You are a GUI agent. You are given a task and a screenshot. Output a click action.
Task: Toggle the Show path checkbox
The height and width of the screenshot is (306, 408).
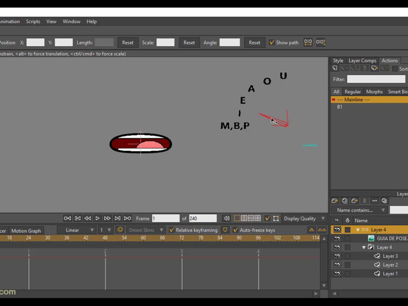[272, 42]
